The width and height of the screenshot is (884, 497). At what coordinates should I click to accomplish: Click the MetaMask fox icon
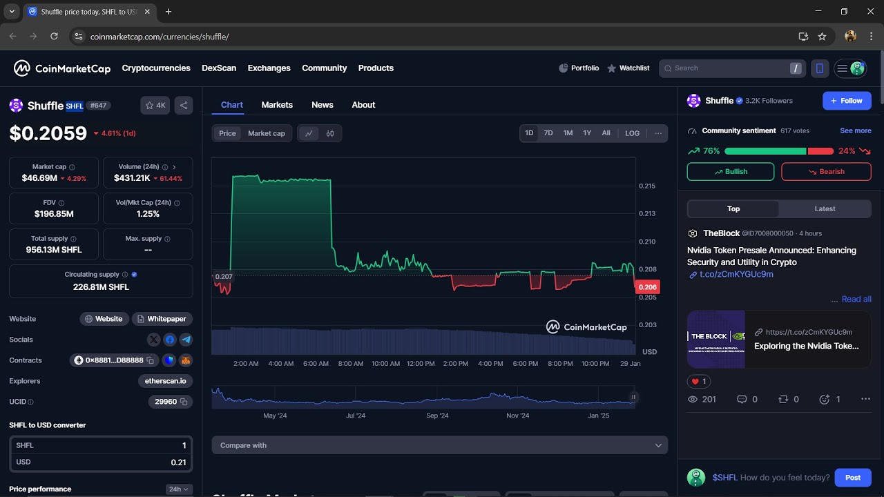pos(186,360)
